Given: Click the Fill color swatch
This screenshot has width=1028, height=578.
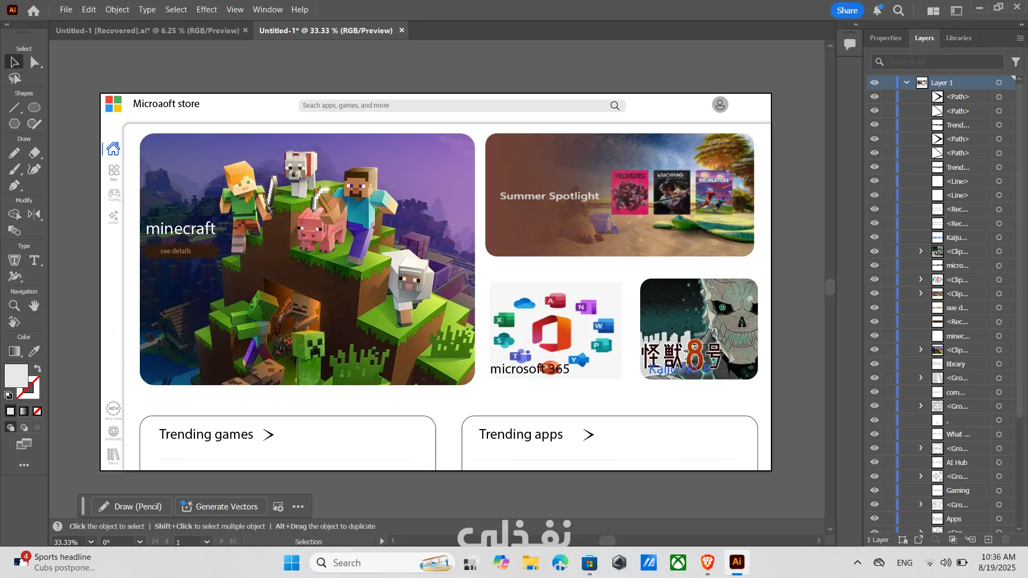Looking at the screenshot, I should 16,376.
